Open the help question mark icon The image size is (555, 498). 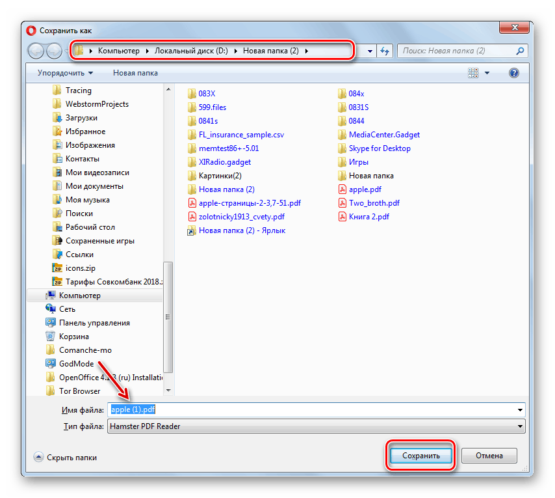coord(513,73)
